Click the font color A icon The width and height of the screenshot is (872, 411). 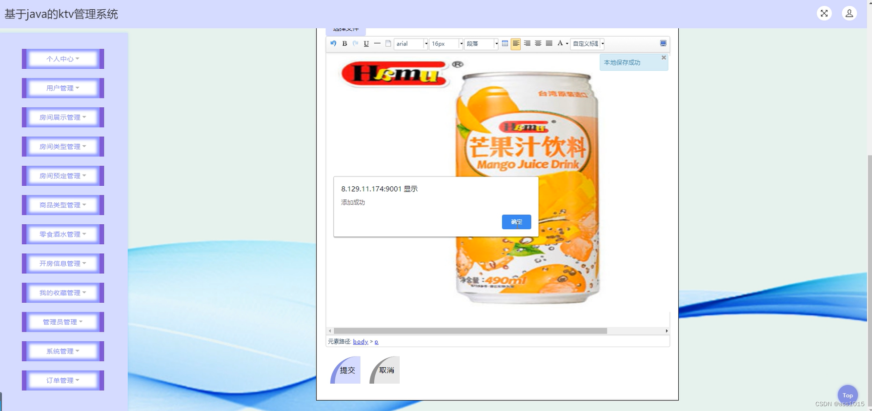click(560, 43)
